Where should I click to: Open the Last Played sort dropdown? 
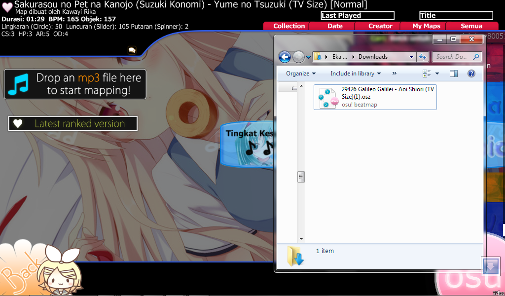[x=358, y=15]
